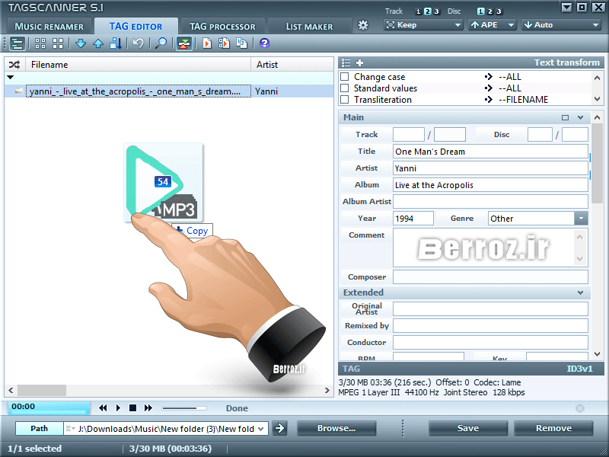
Task: Collapse the file group triangle in list
Action: 11,78
